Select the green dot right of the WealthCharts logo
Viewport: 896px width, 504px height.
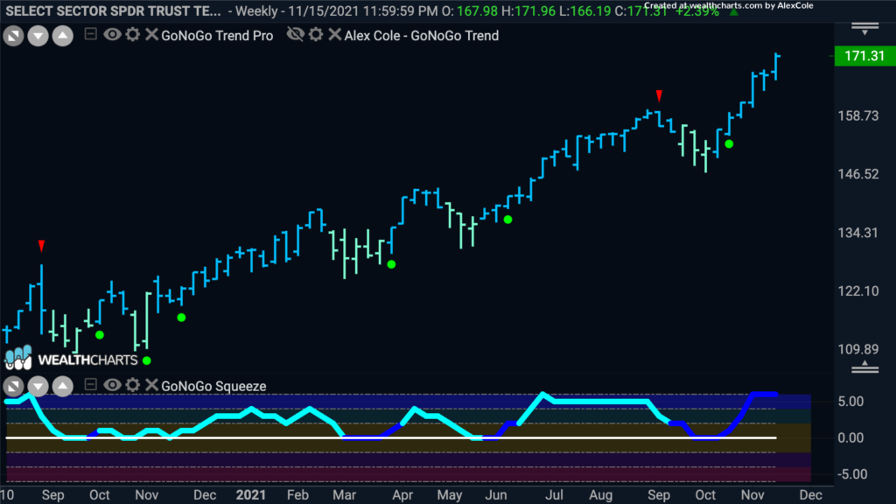[x=147, y=360]
